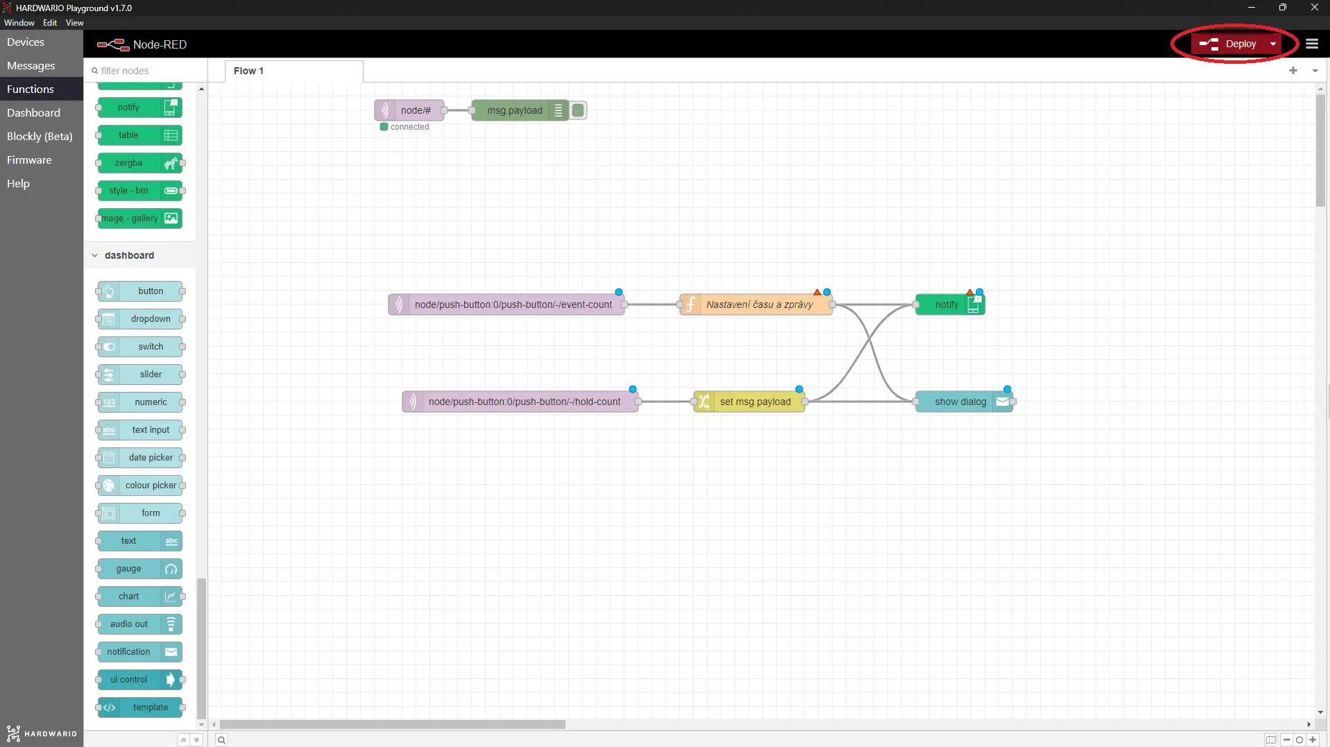
Task: Click the canvas horizontal scrollbar thumb
Action: 393,724
